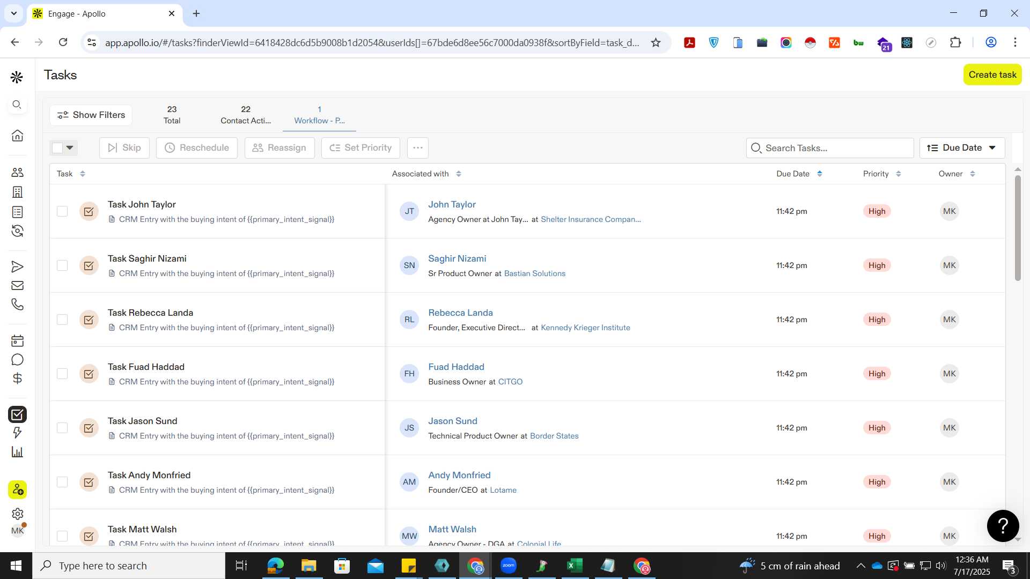
Task: Select the Tasks checkmark sidebar icon
Action: coord(17,414)
